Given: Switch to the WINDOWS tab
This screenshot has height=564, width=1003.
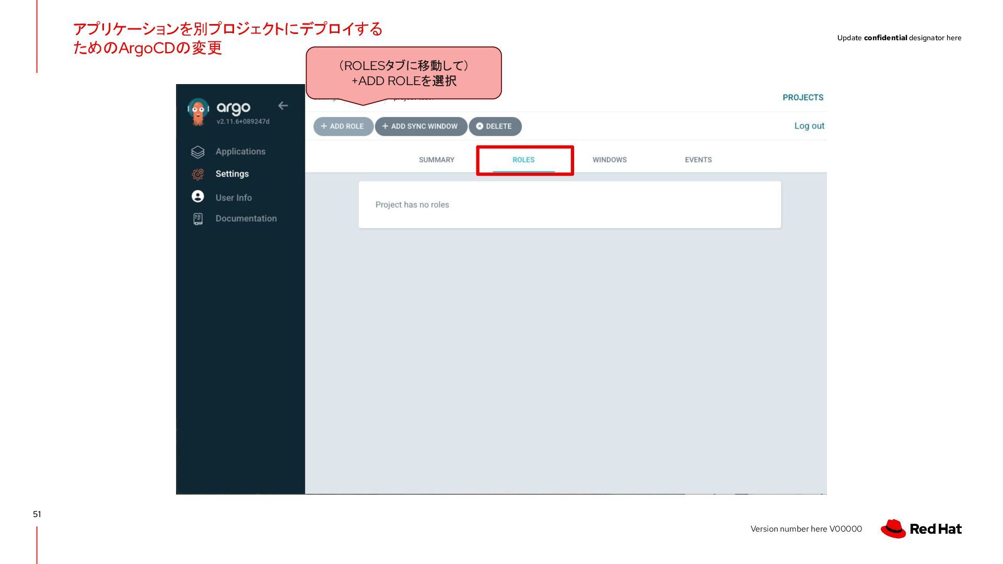Looking at the screenshot, I should coord(610,160).
